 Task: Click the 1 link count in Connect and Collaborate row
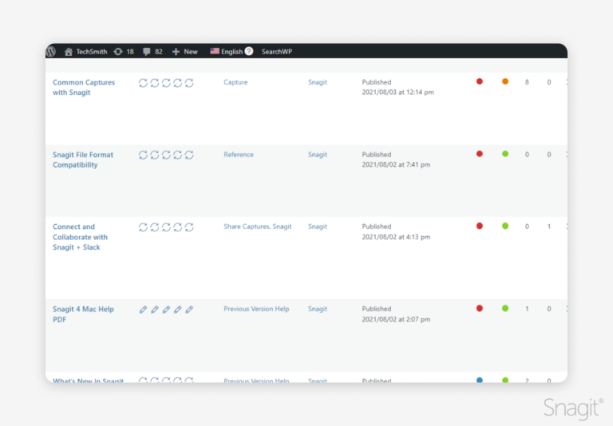pos(549,227)
